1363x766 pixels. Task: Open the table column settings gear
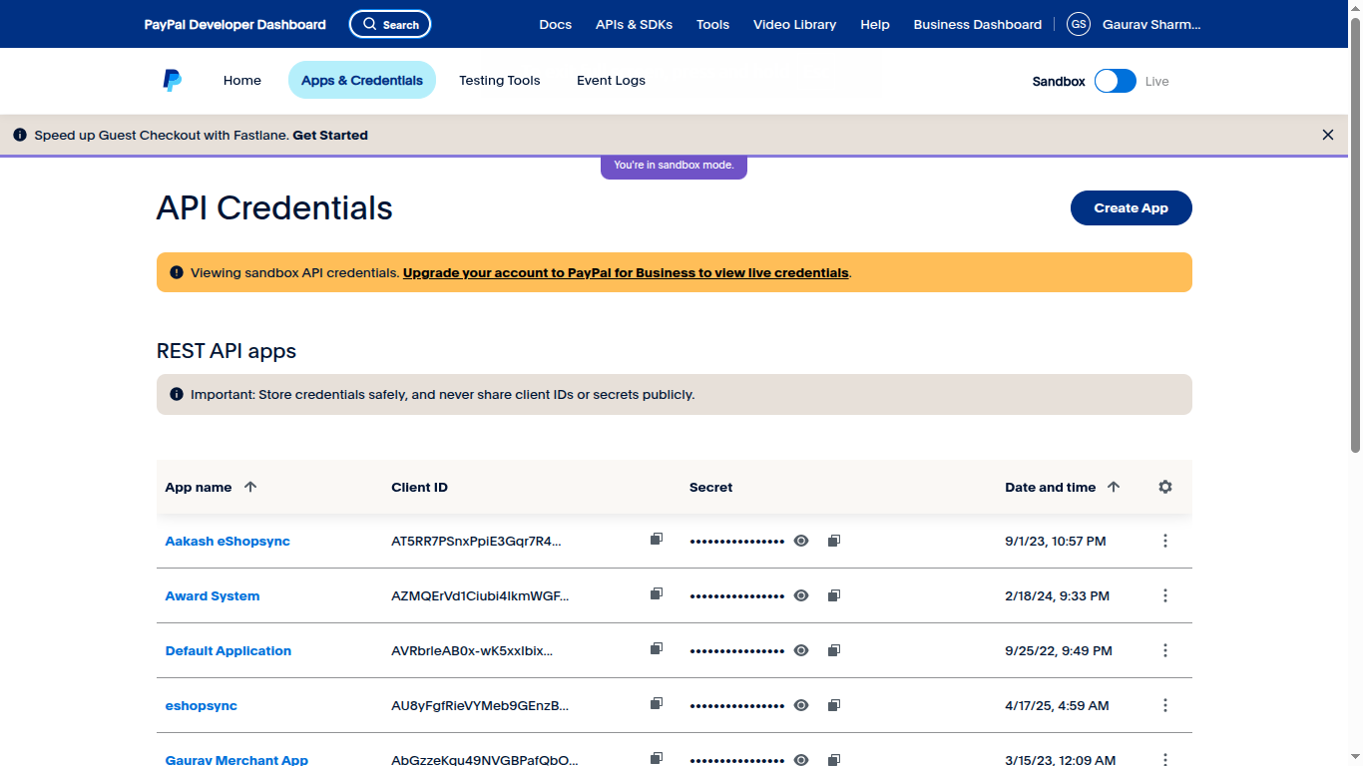(x=1164, y=487)
